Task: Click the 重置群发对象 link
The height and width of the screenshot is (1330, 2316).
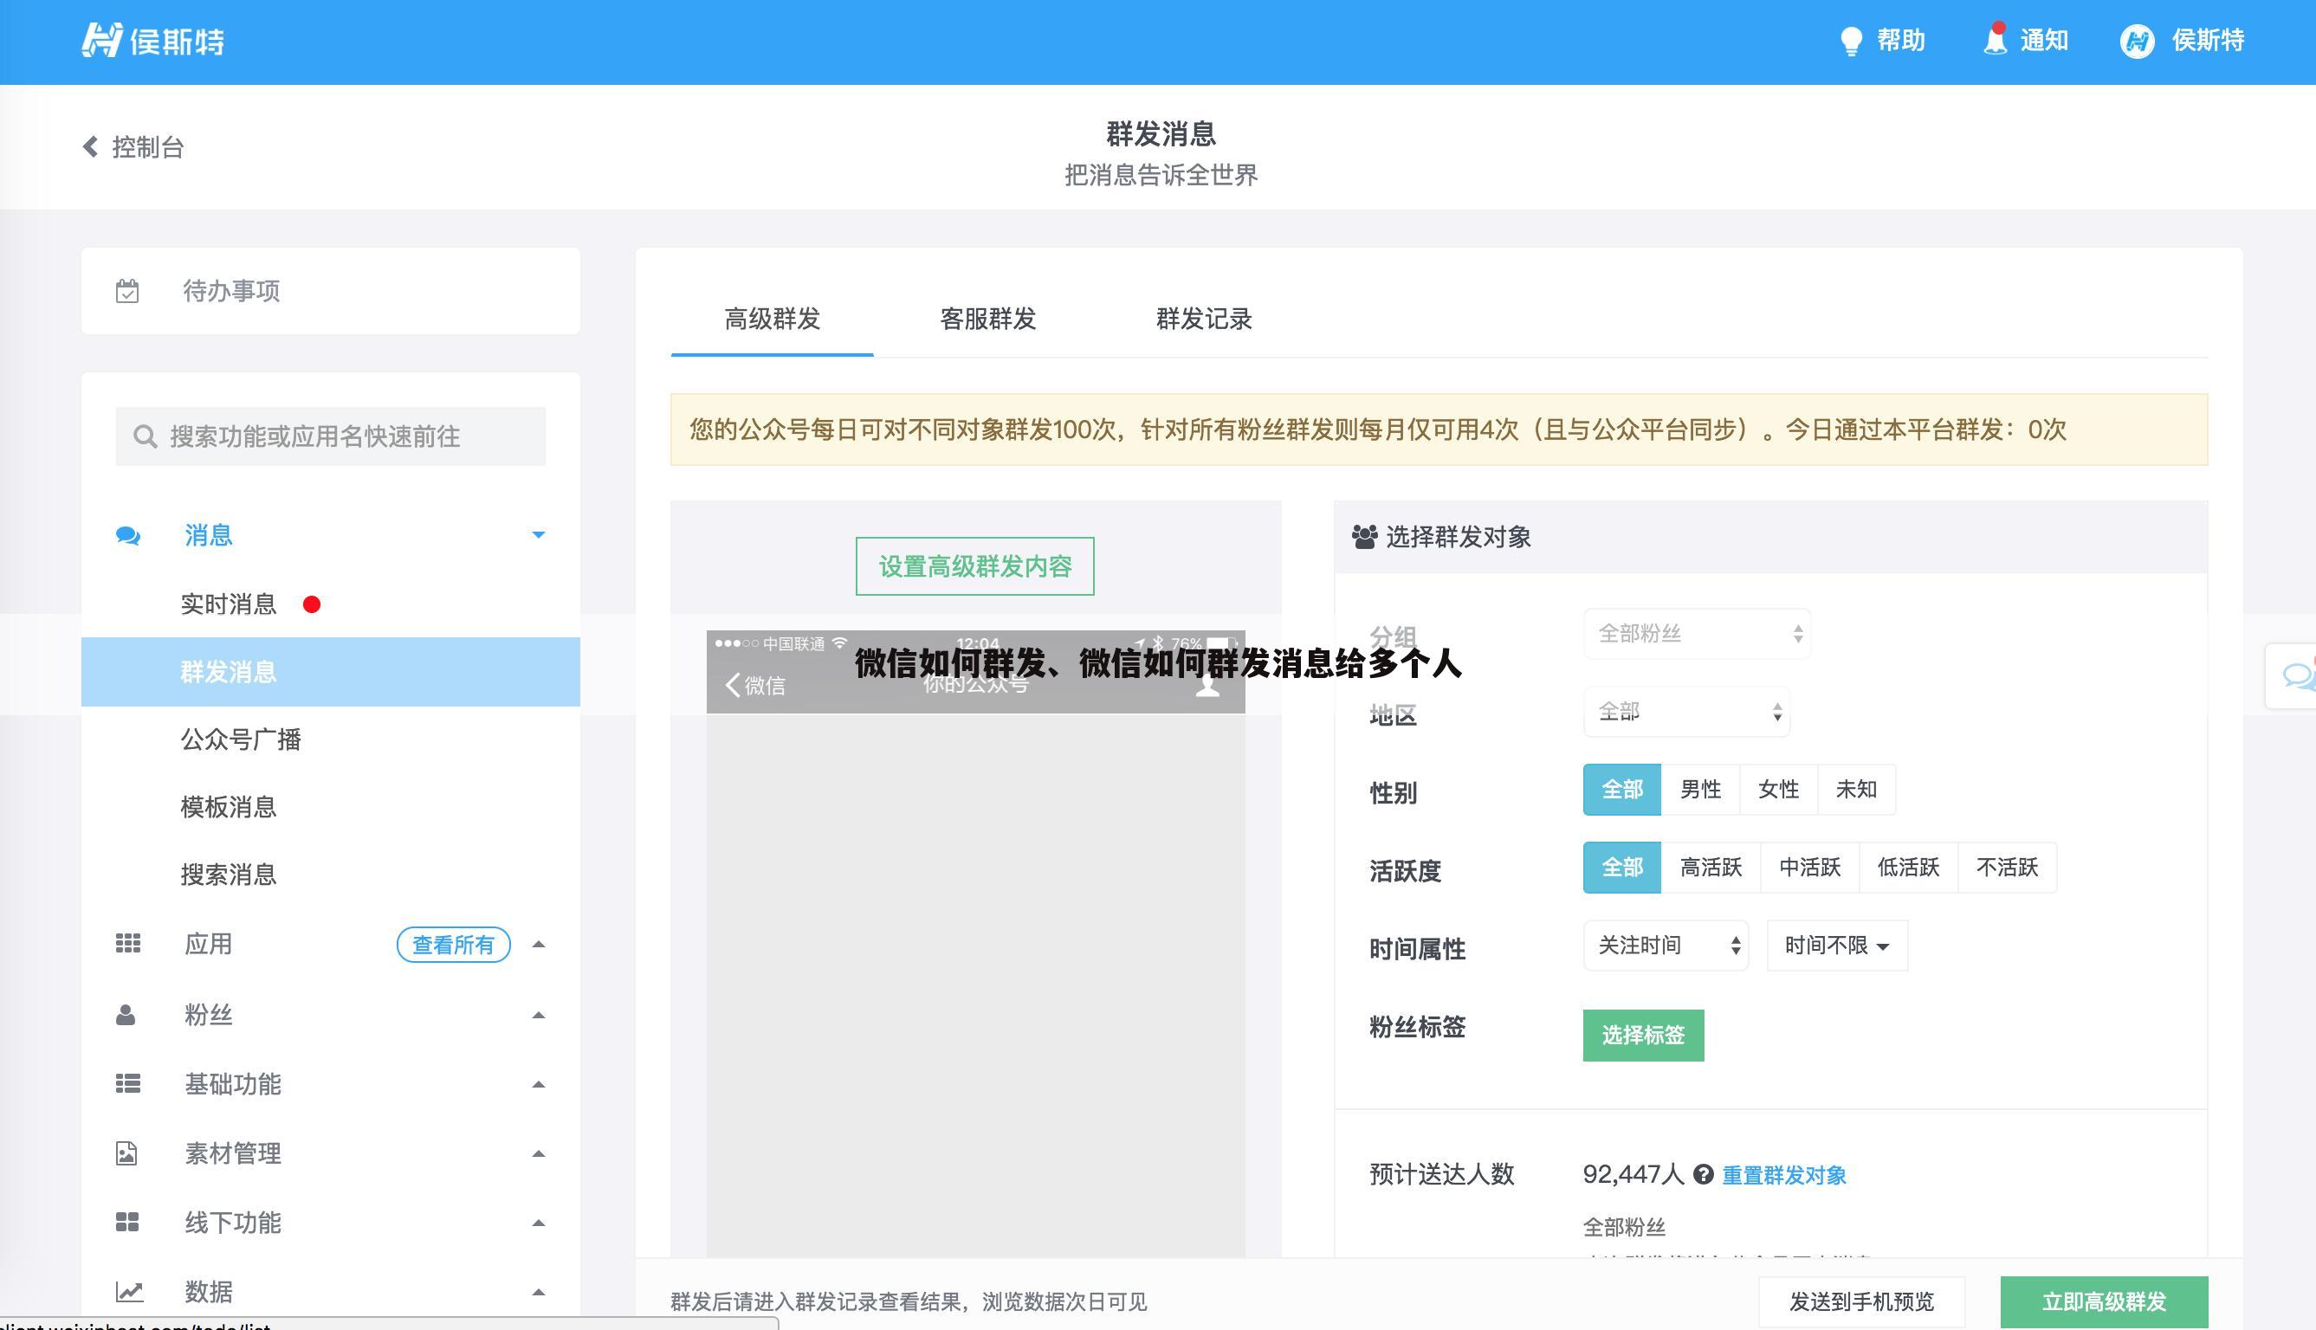Action: pyautogui.click(x=1784, y=1175)
